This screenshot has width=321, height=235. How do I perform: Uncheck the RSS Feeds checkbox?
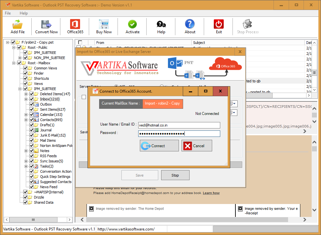(x=32, y=156)
